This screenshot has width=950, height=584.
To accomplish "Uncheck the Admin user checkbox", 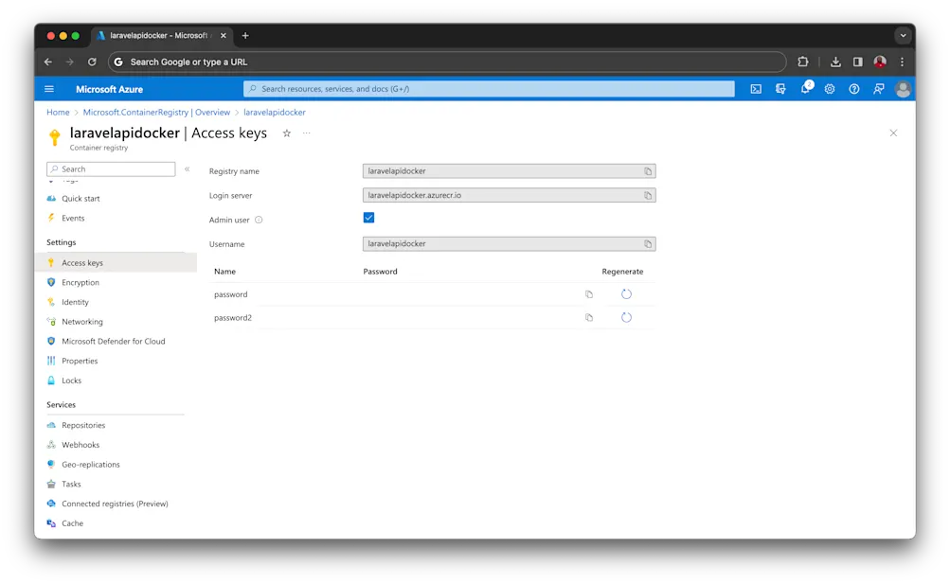I will pos(368,217).
